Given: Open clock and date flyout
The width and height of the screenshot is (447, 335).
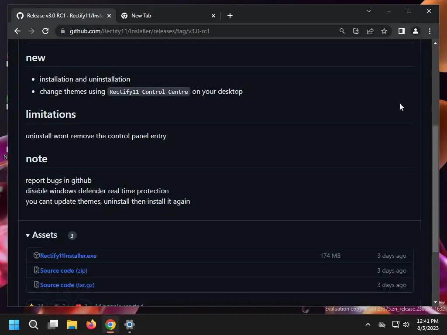Looking at the screenshot, I should point(428,325).
